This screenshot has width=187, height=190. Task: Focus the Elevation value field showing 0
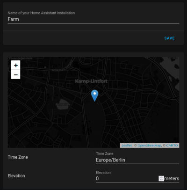tap(127, 178)
